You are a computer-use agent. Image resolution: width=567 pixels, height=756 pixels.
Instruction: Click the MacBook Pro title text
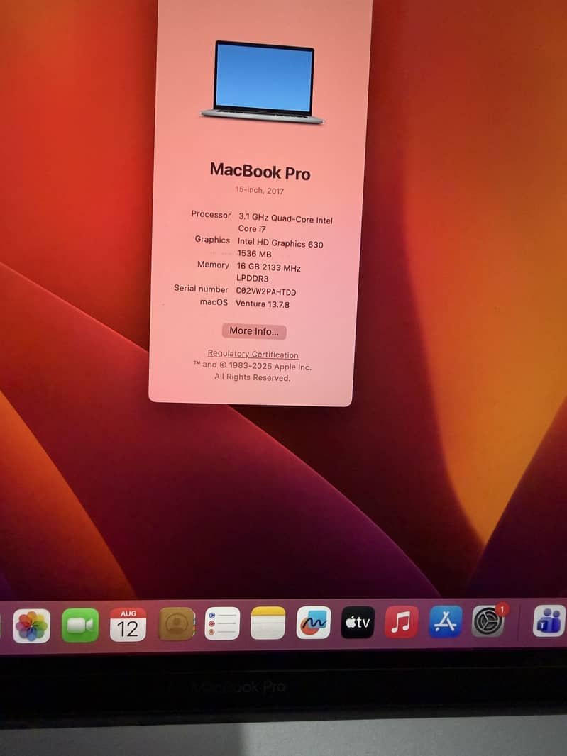click(260, 171)
